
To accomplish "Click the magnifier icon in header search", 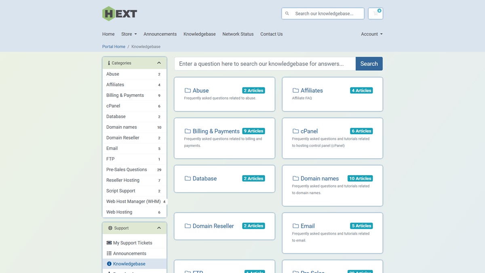I will (x=287, y=13).
